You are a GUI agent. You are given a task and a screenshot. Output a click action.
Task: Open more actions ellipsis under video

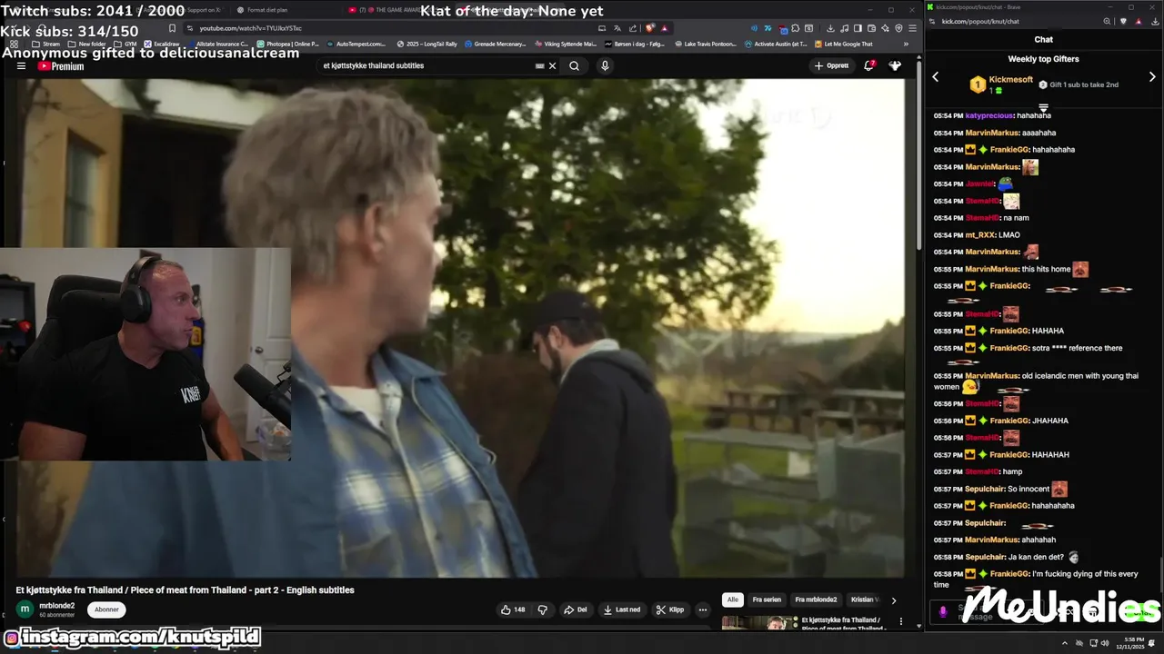703,609
